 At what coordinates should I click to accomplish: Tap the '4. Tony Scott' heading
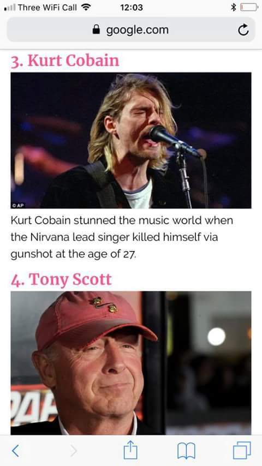[61, 279]
